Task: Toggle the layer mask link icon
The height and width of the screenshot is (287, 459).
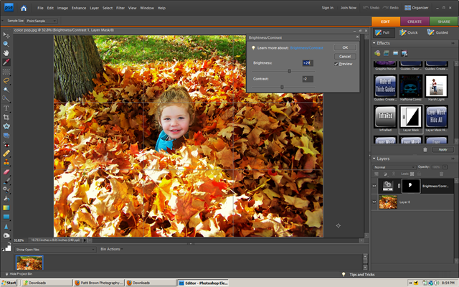Action: click(399, 186)
